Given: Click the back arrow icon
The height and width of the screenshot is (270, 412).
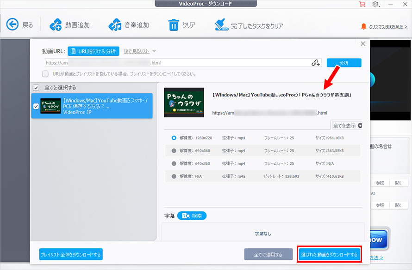Looking at the screenshot, I should (x=11, y=25).
